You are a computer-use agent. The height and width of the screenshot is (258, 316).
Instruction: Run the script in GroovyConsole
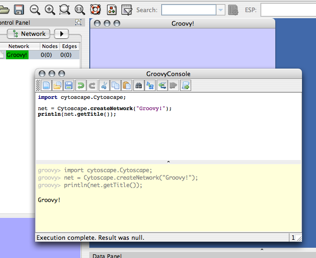pyautogui.click(x=186, y=85)
